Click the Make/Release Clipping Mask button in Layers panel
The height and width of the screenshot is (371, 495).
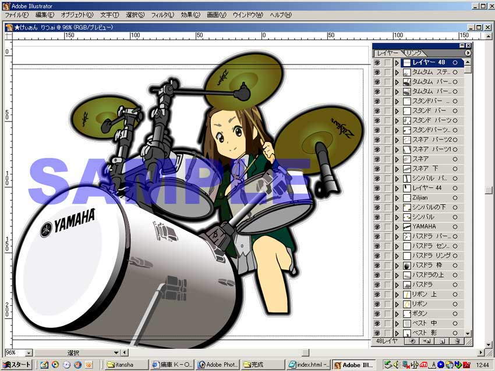(411, 341)
